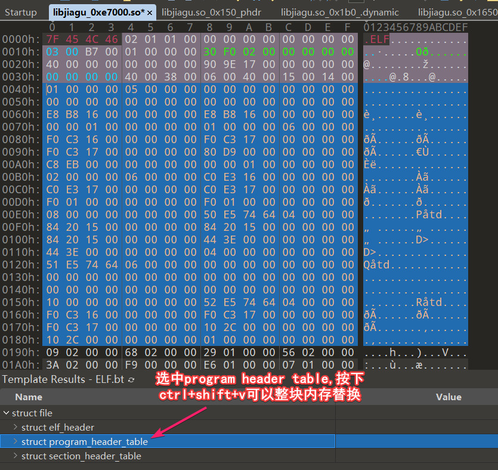
Task: Select byte F9 in row 01A0h
Action: [131, 365]
